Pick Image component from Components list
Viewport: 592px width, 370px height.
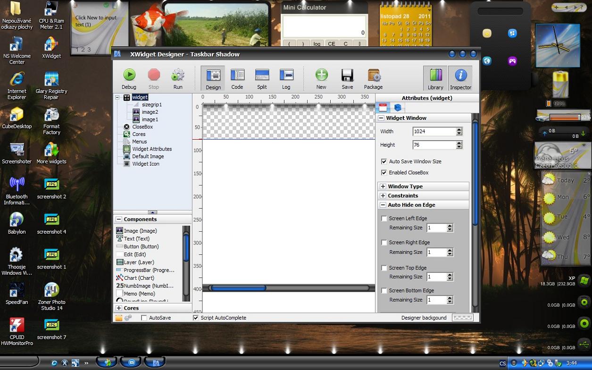point(140,231)
